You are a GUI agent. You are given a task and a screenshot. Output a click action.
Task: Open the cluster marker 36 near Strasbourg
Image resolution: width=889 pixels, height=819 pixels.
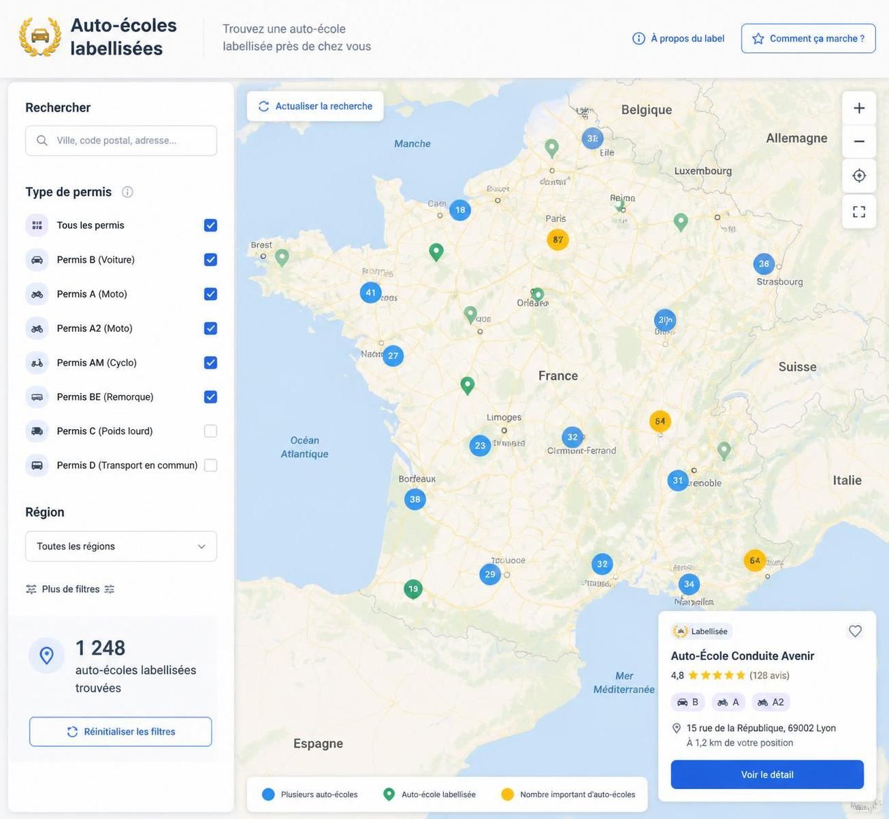point(764,264)
